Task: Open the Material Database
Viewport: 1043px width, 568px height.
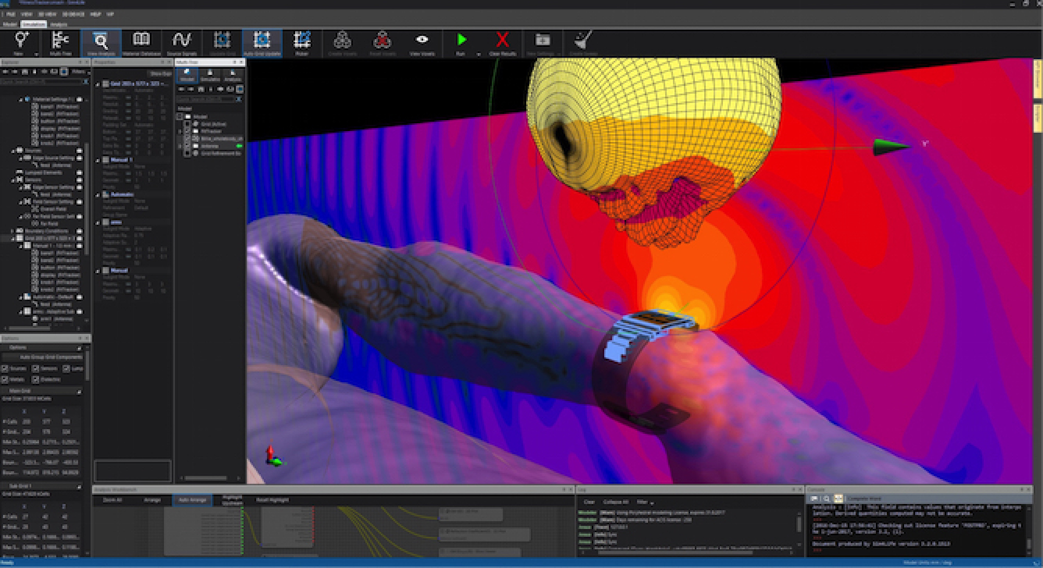Action: pos(142,42)
